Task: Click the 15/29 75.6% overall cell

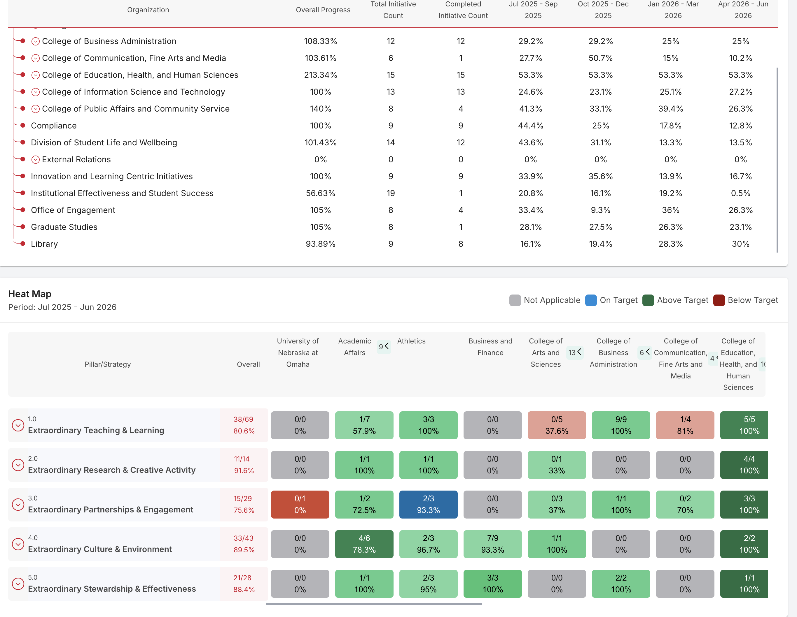Action: tap(244, 504)
